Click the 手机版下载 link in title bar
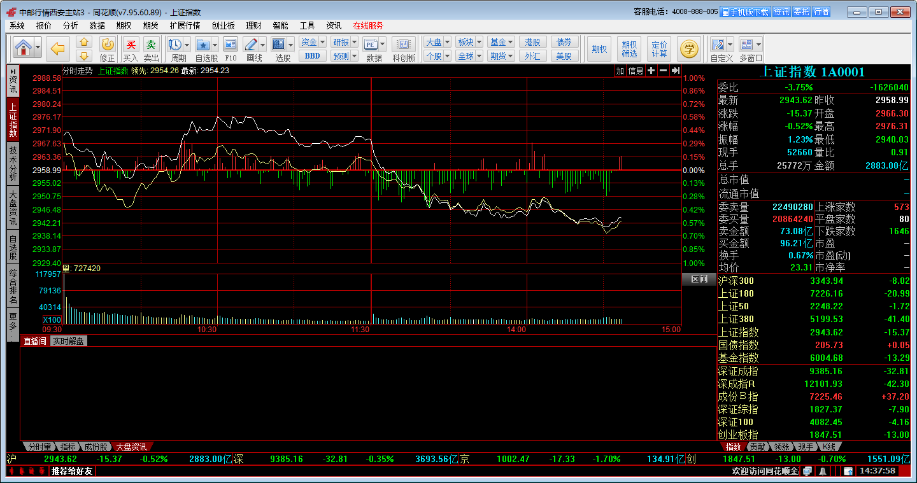Image resolution: width=917 pixels, height=483 pixels. 745,12
